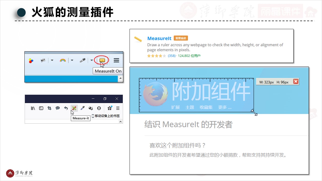Expand the dropdown arrow beside the rainbow icon

point(72,60)
